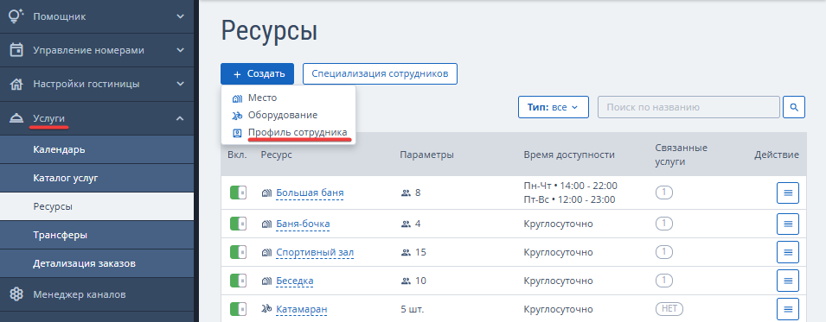Disable the Катамаран resource toggle

[x=238, y=309]
